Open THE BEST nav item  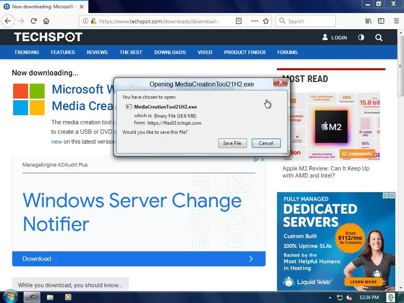[131, 52]
